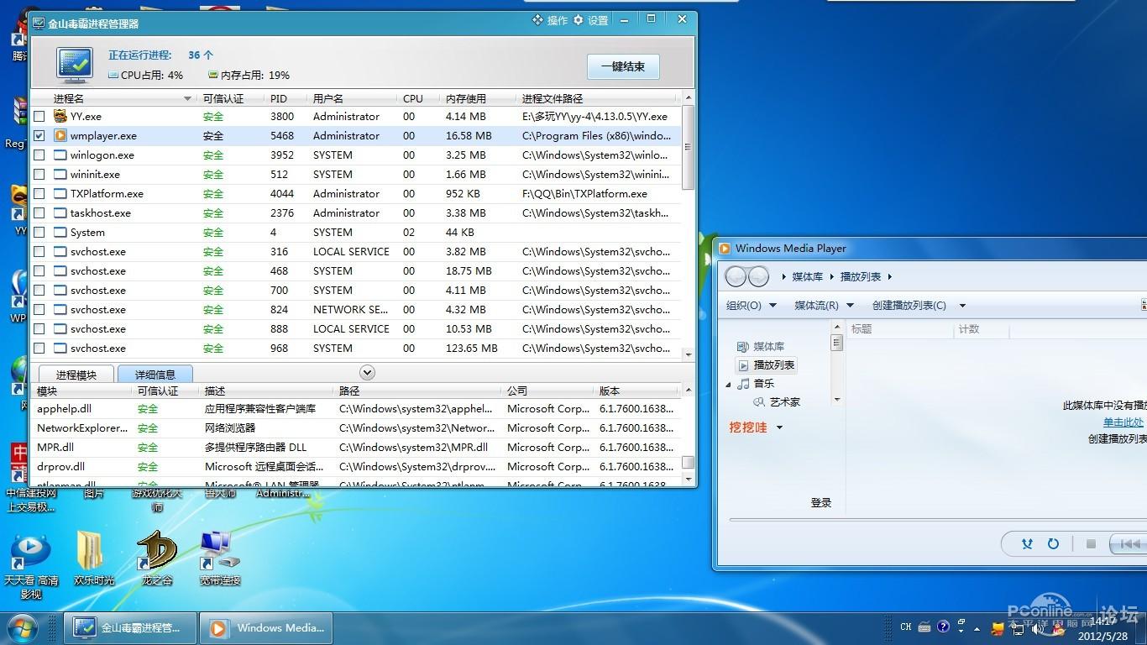Open the 媒体流(R) dropdown menu
Viewport: 1147px width, 645px height.
click(x=824, y=306)
